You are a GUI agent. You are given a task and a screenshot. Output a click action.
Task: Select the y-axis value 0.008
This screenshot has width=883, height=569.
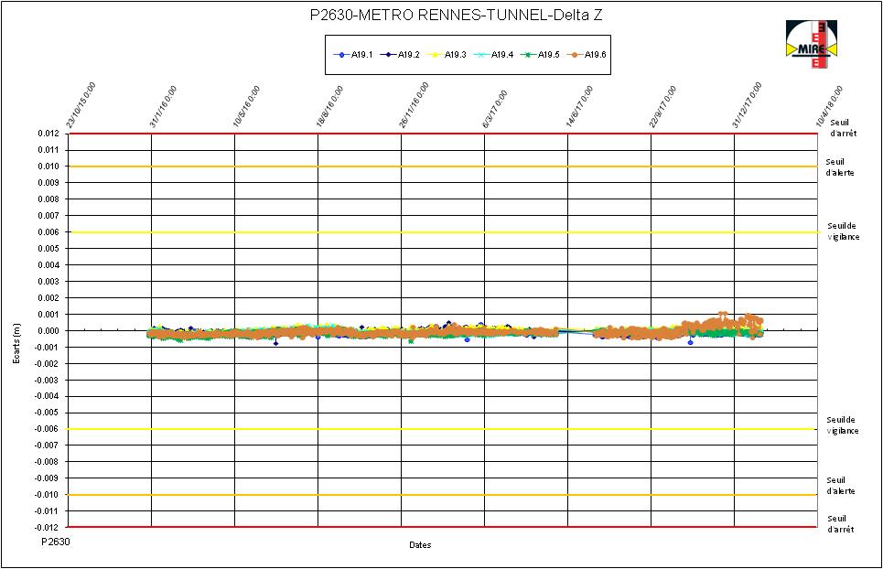click(48, 199)
